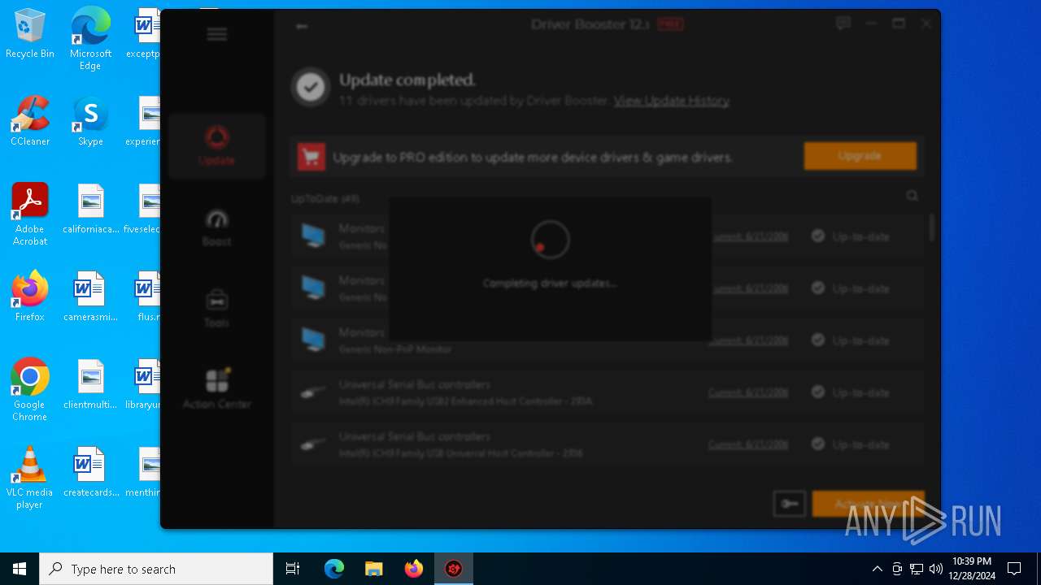
Task: Open Firefox from the taskbar
Action: pos(414,569)
